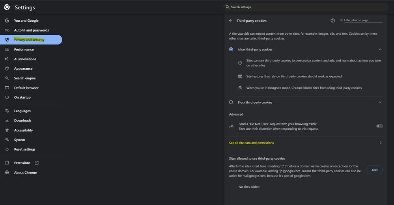Expand the Block third-party cookies details

pyautogui.click(x=380, y=102)
